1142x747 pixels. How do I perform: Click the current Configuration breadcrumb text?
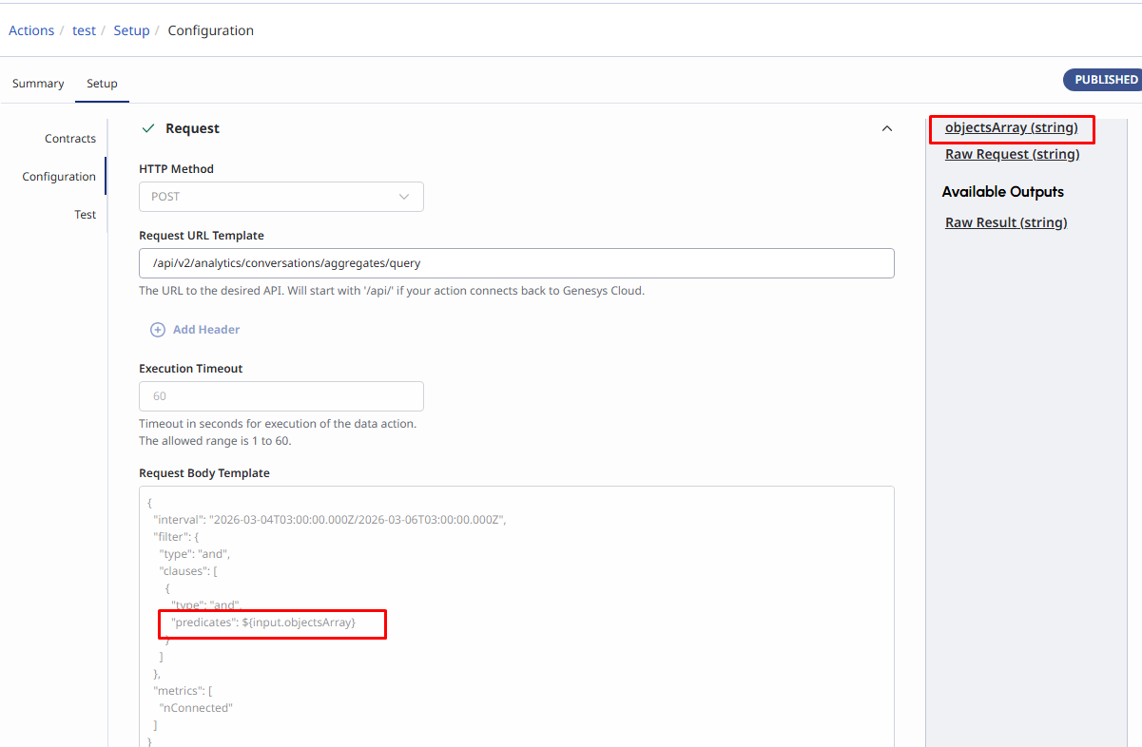point(210,30)
